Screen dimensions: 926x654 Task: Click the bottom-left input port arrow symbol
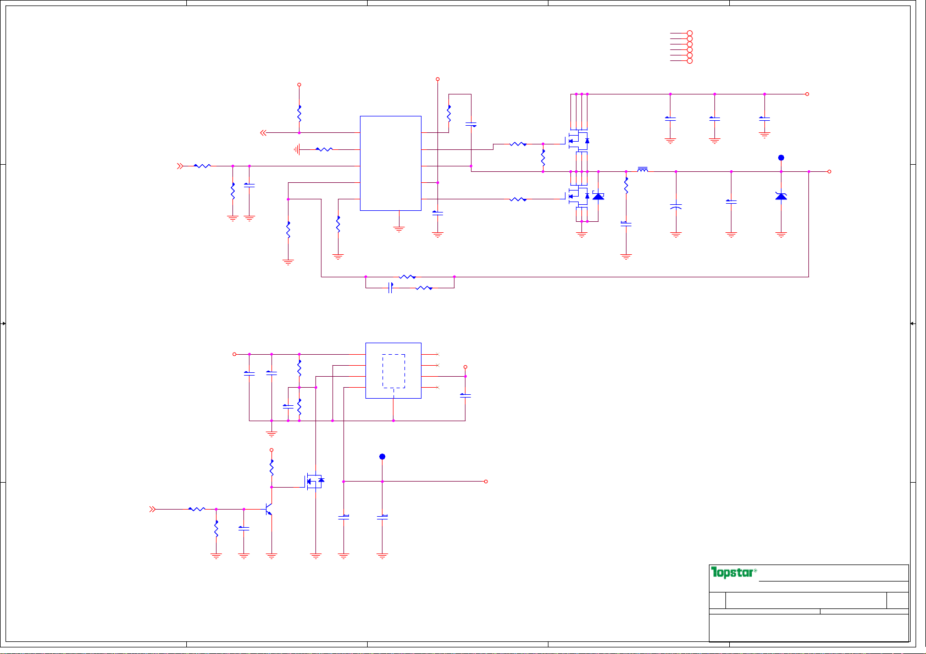153,509
